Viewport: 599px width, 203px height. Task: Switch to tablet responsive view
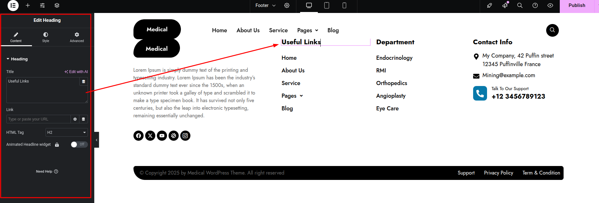pos(327,5)
